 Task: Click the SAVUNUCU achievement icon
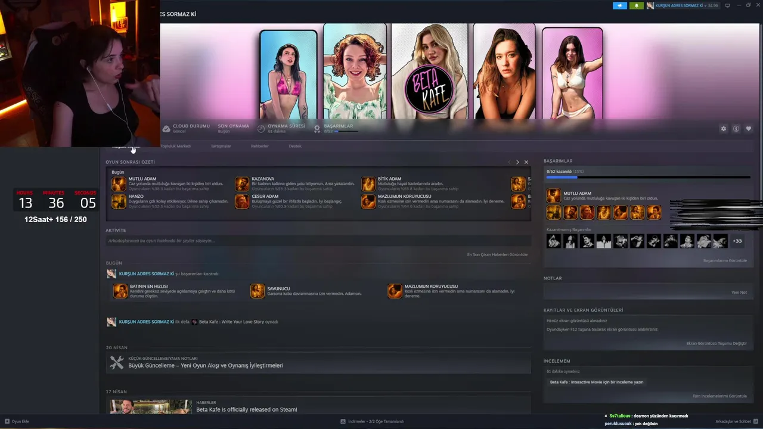pos(258,291)
